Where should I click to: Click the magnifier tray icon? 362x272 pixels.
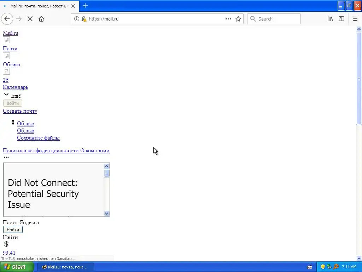pos(336,267)
